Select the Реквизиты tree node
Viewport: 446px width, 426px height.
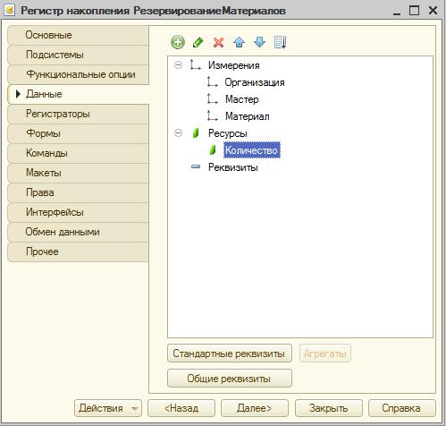(233, 167)
